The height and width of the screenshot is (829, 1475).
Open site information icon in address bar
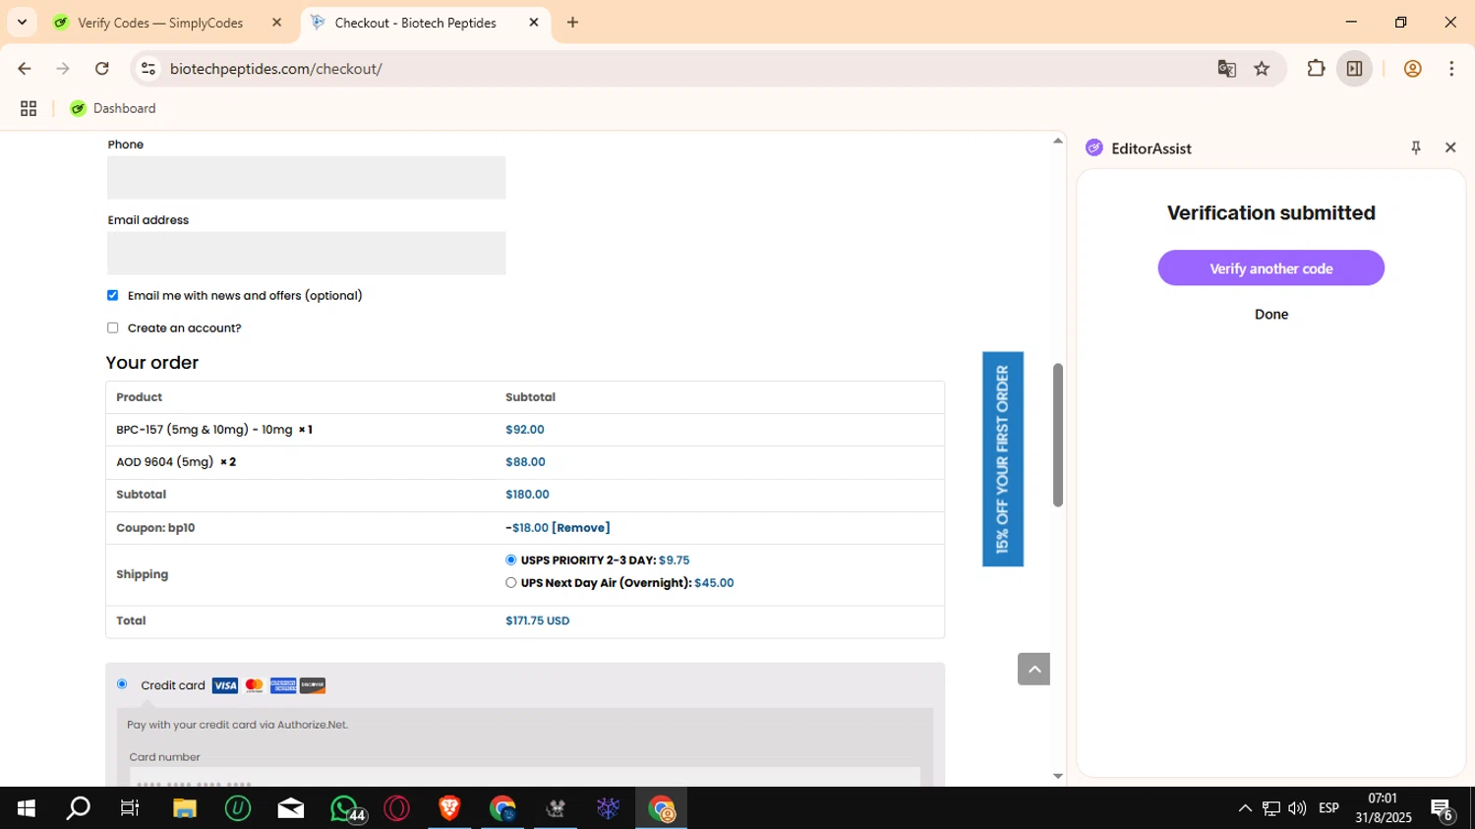point(148,69)
